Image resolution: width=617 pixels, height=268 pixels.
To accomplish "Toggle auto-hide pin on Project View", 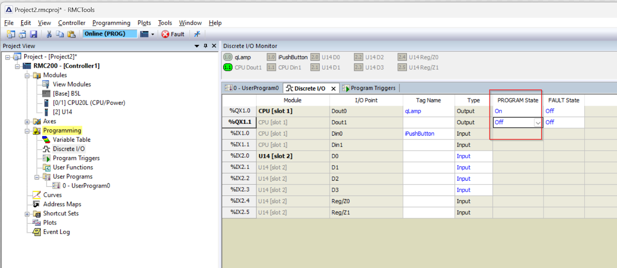I will point(206,46).
